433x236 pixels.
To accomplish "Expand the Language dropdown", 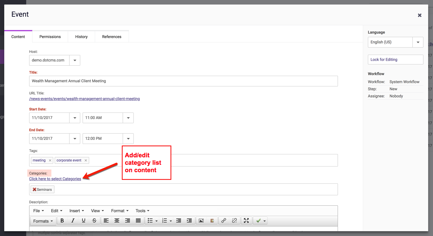I will click(x=418, y=42).
